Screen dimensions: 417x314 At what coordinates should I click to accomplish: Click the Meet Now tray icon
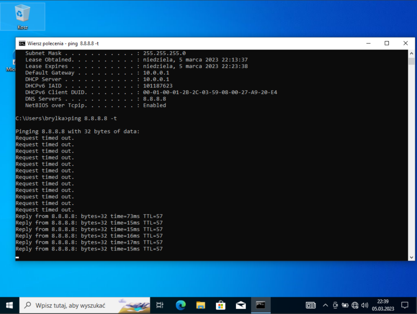coord(336,305)
